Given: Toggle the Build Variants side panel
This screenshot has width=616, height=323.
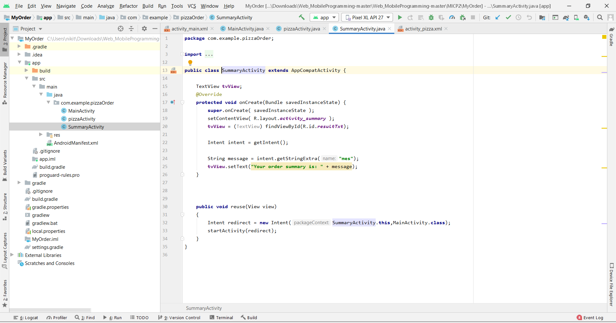Looking at the screenshot, I should (x=5, y=165).
